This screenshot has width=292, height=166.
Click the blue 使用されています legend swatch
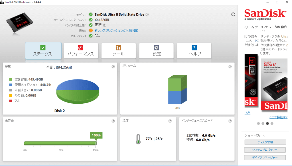click(11, 85)
